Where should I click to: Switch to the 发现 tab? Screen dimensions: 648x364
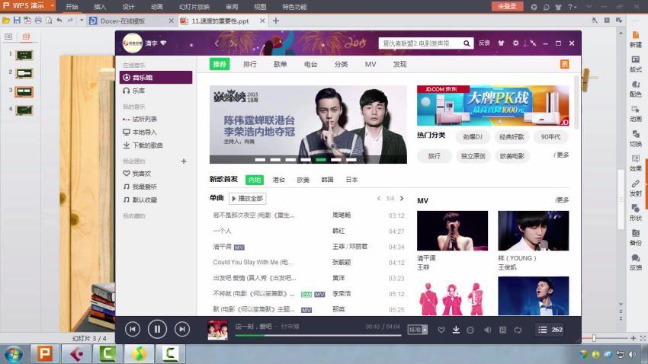[399, 64]
